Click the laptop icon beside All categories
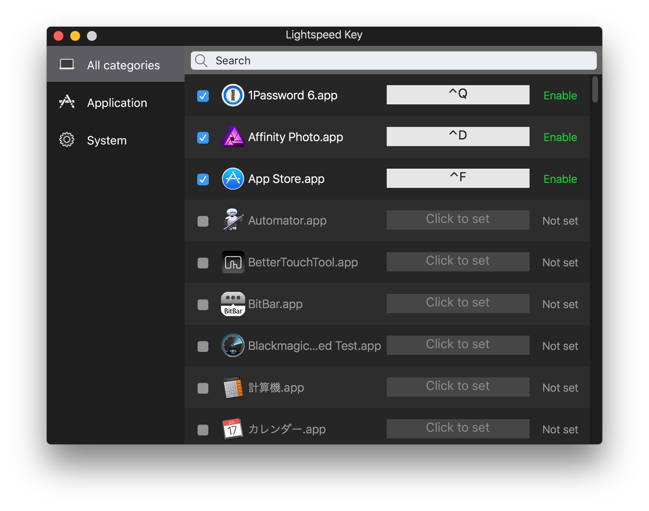Image resolution: width=649 pixels, height=511 pixels. tap(67, 64)
